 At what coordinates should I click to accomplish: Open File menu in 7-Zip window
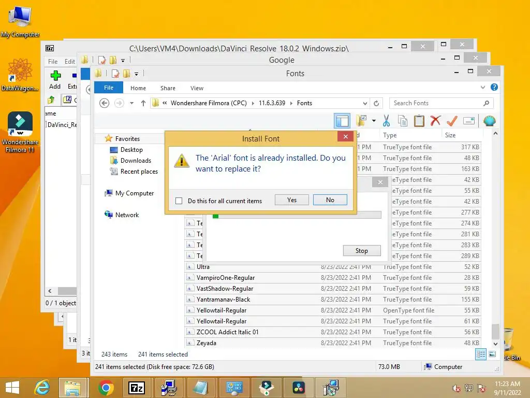[x=53, y=61]
